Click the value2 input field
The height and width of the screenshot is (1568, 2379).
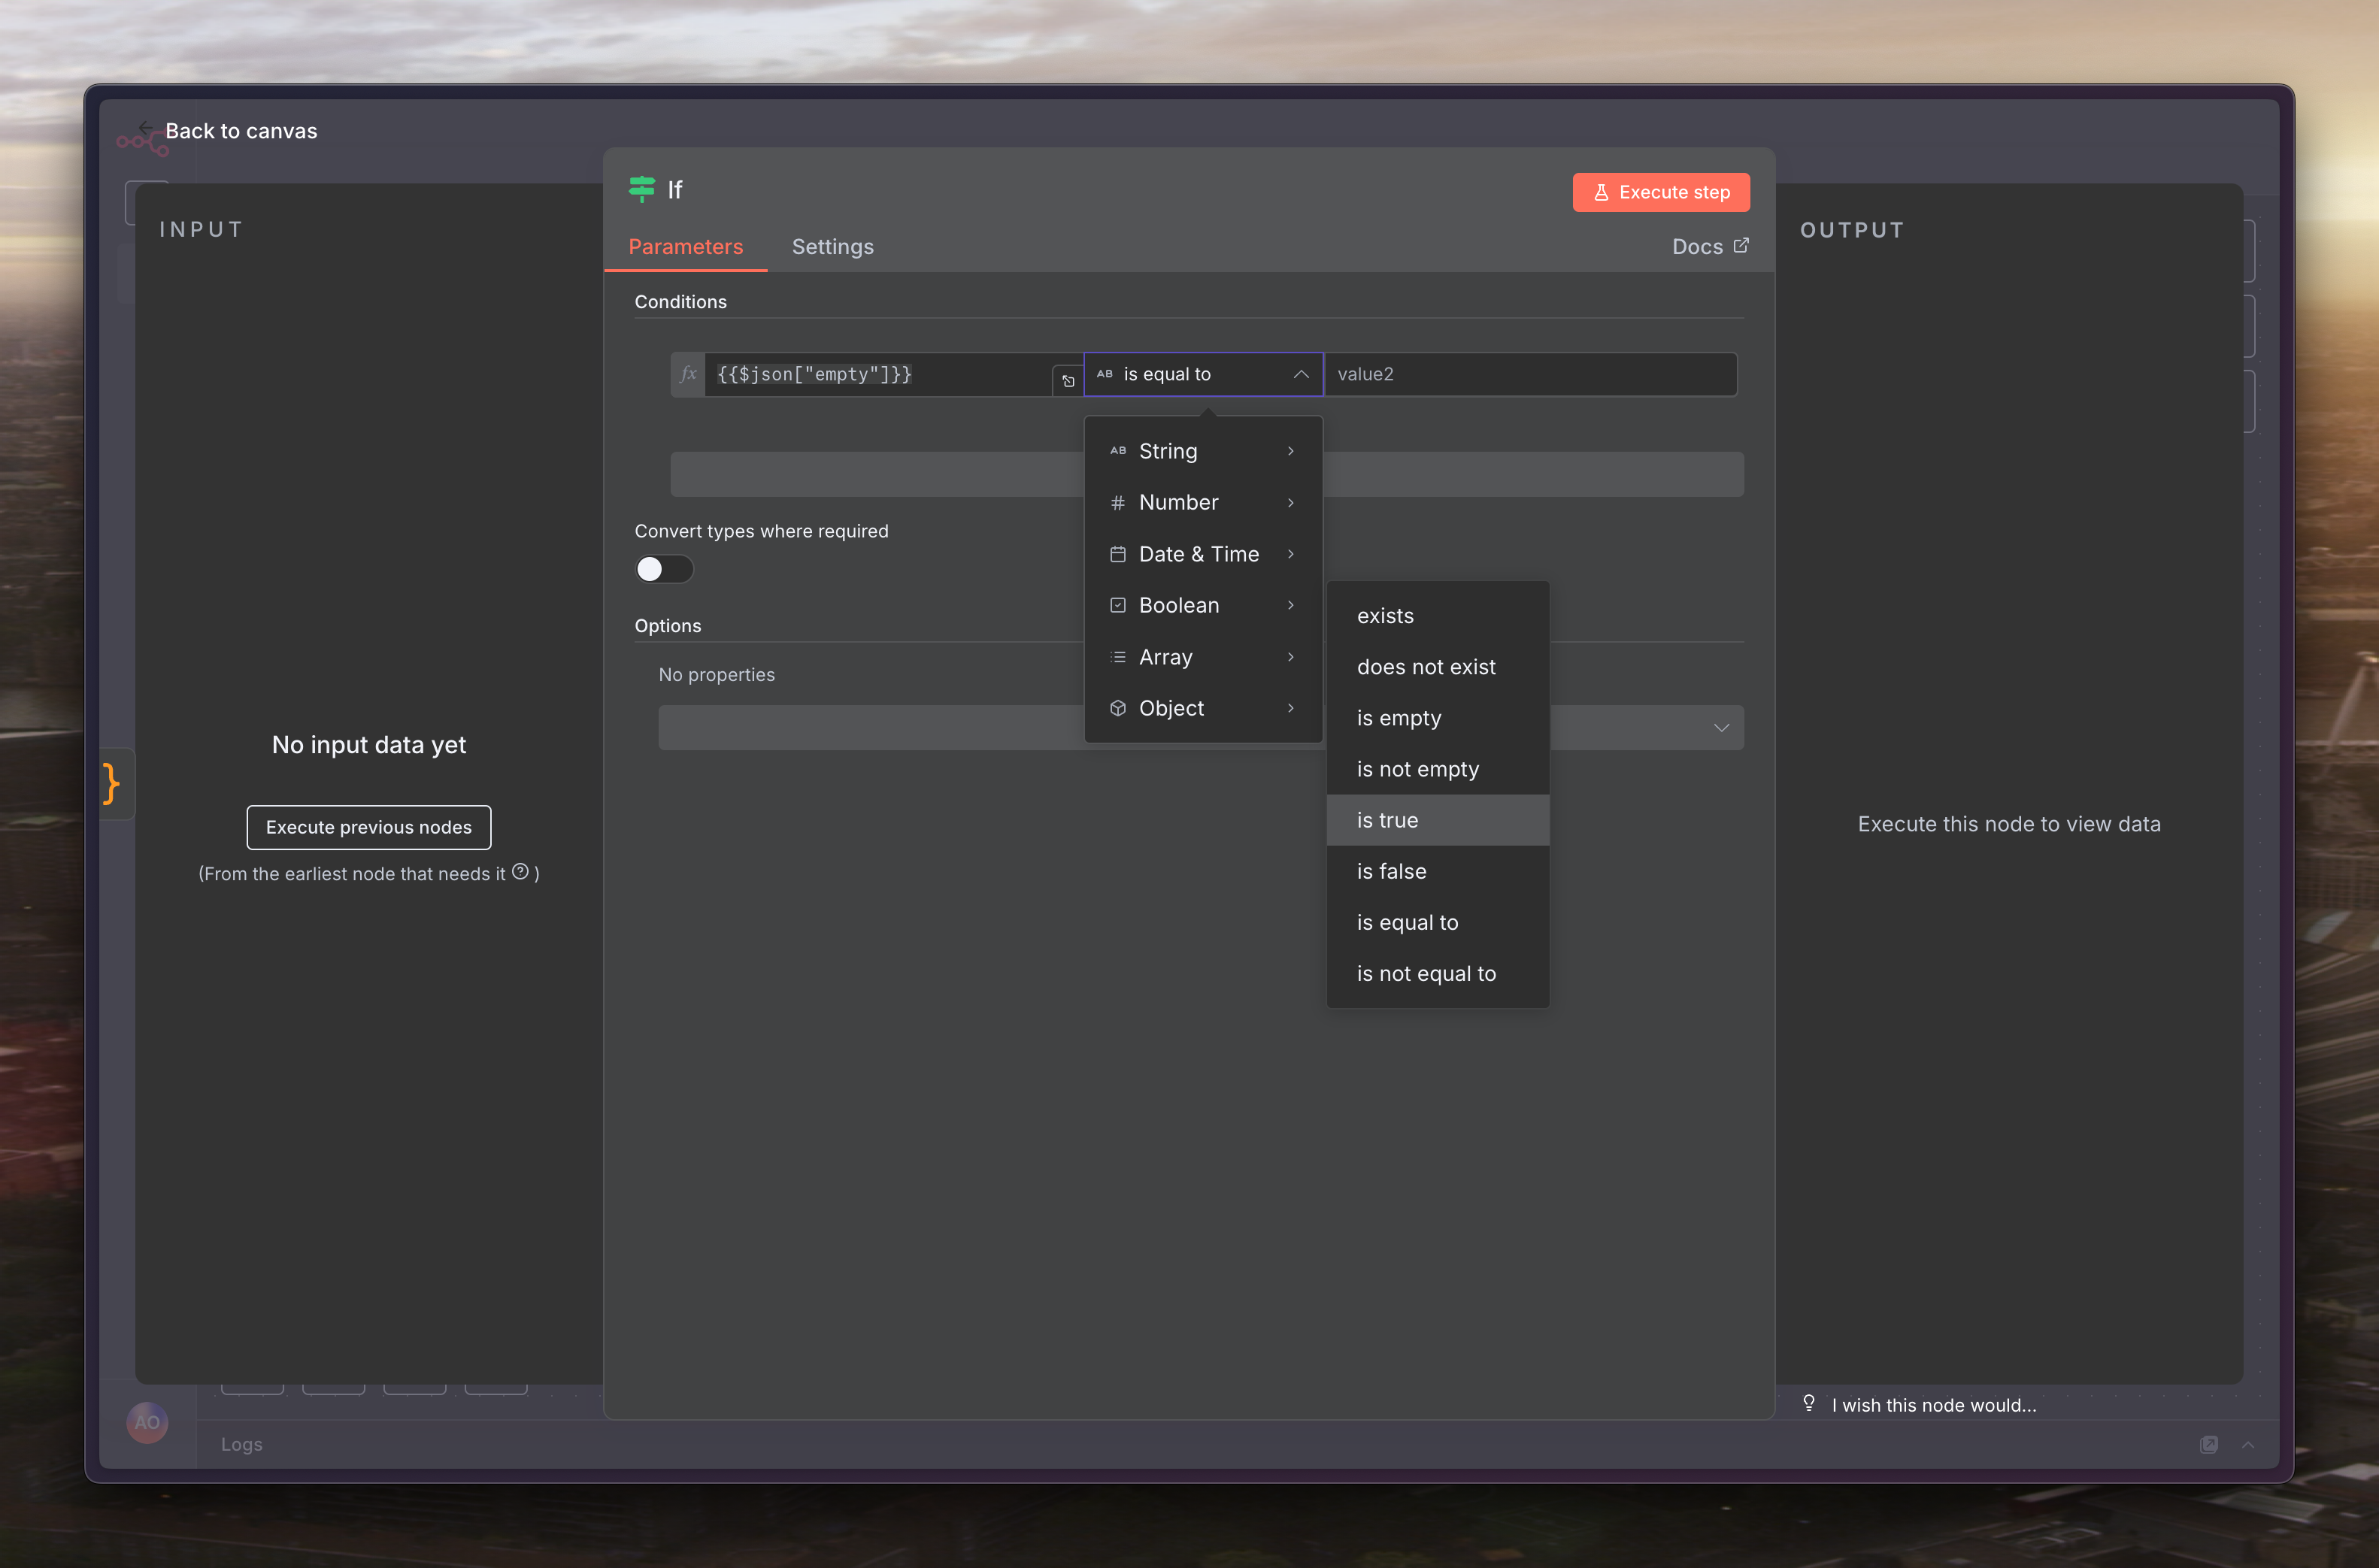coord(1530,374)
